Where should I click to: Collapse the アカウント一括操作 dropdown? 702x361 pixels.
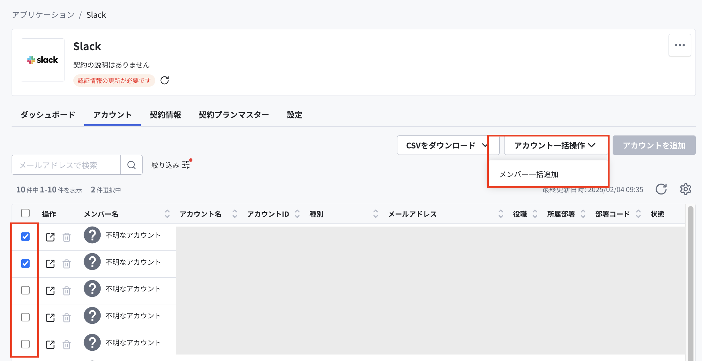(556, 145)
